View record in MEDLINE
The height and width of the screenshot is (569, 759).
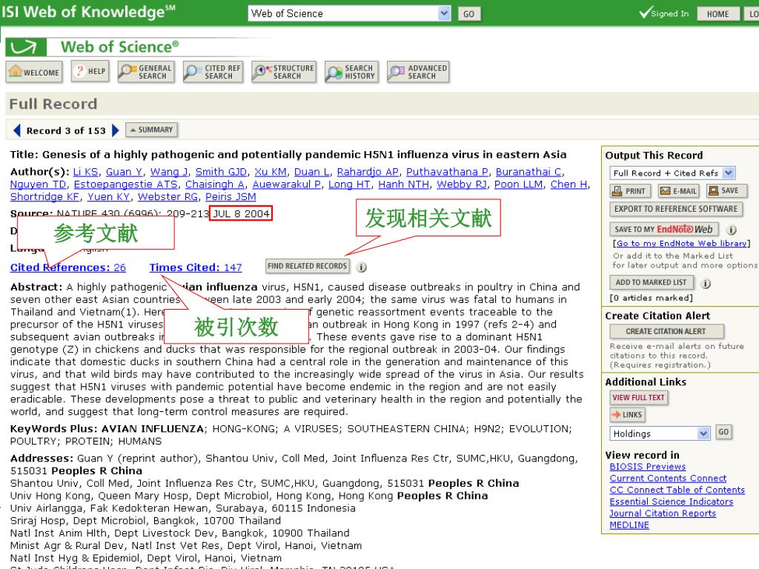click(x=629, y=525)
